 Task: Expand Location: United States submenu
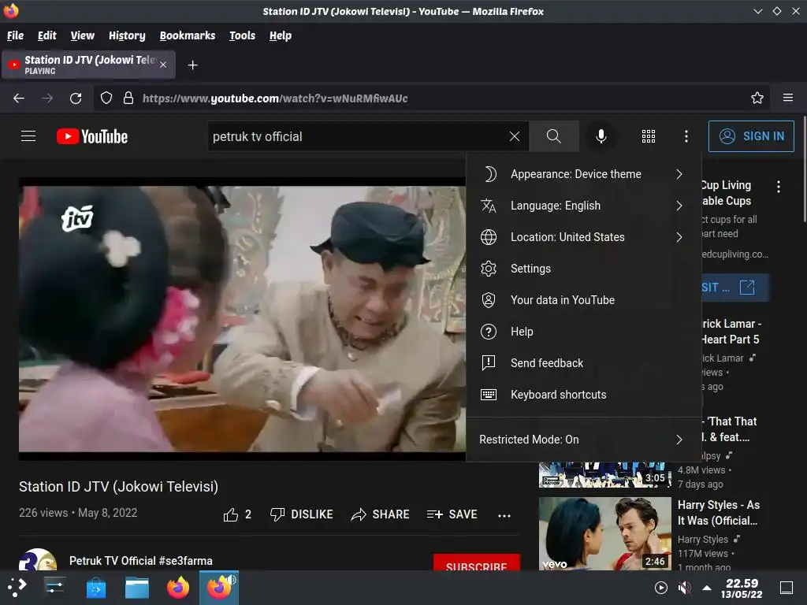583,236
